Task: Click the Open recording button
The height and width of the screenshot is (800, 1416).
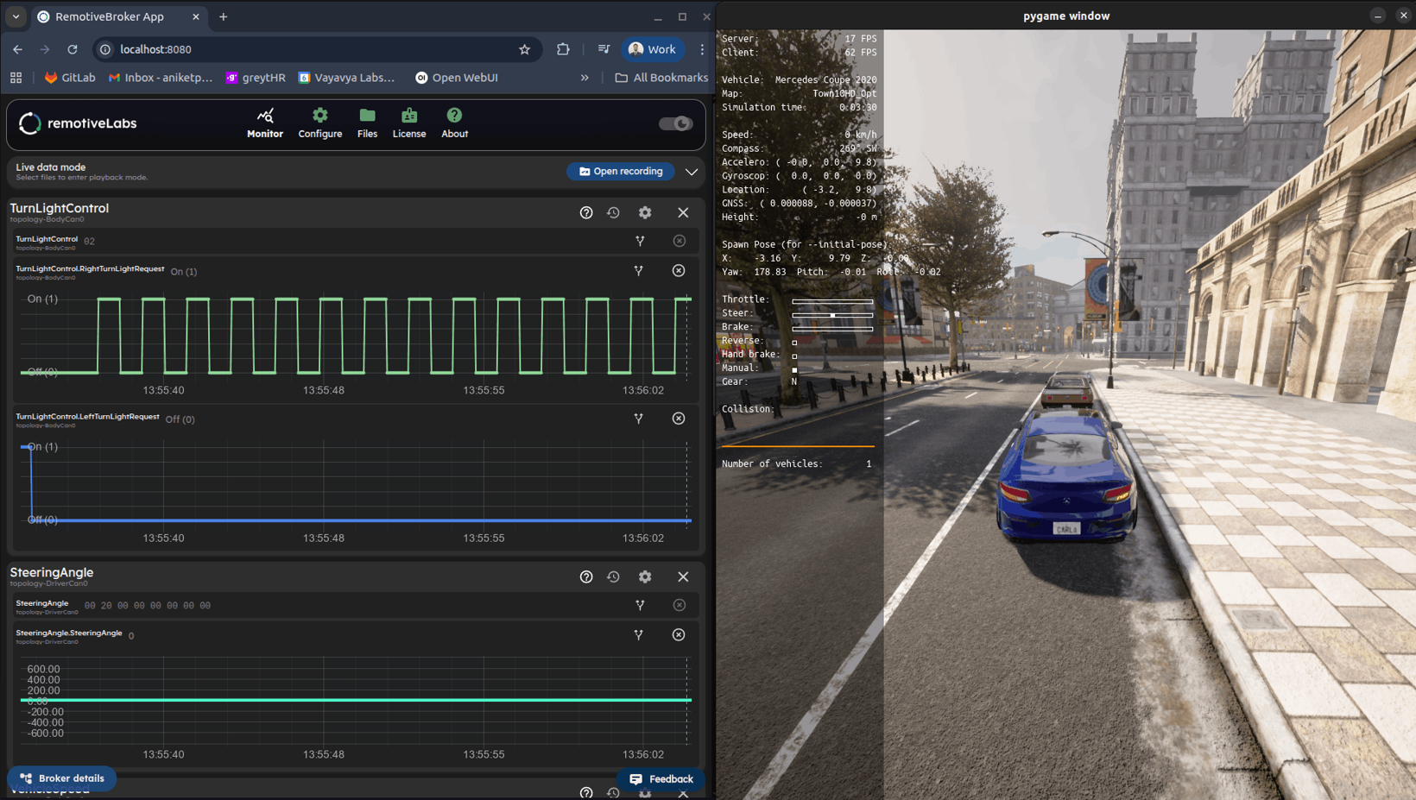Action: pyautogui.click(x=621, y=172)
